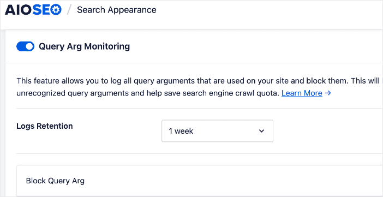
Task: Toggle the Query Arg Monitoring switch off
Action: [26, 46]
